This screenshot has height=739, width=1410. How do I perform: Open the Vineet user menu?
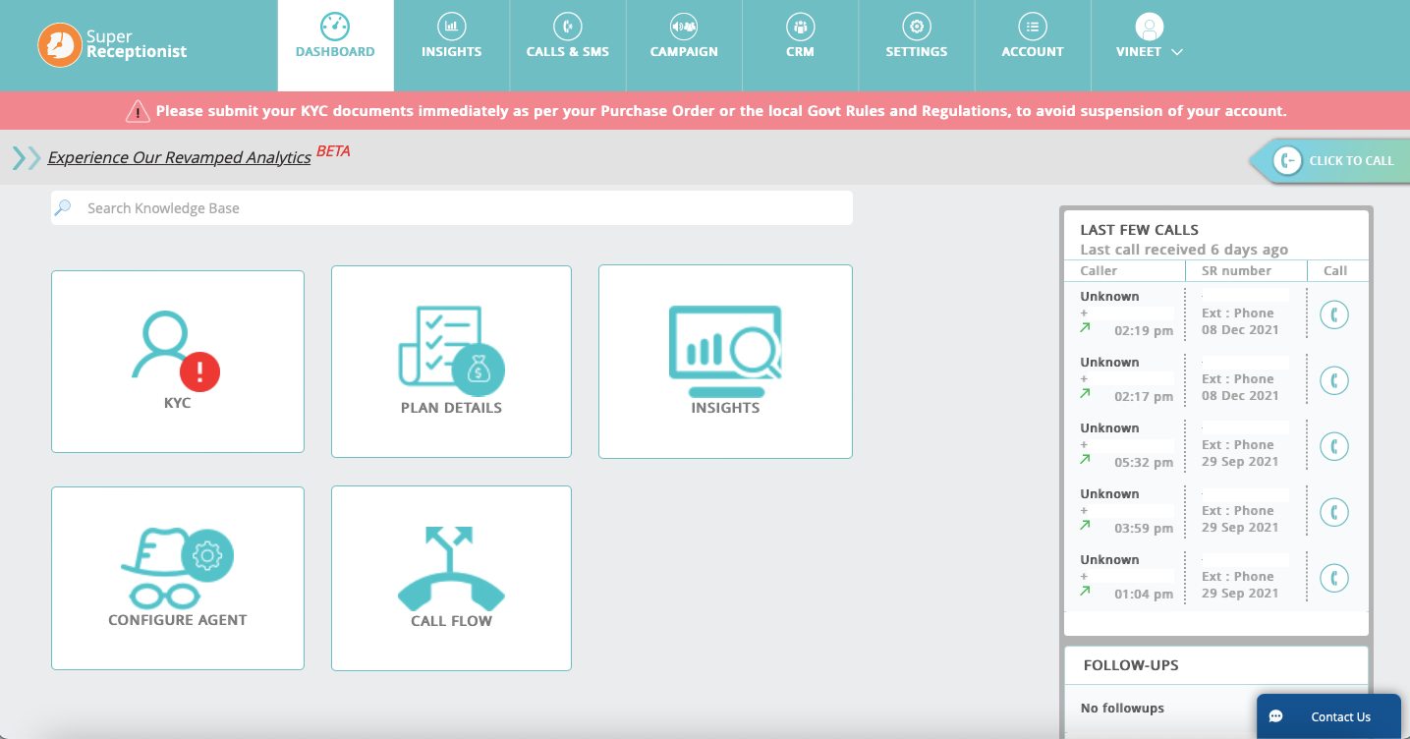tap(1149, 39)
